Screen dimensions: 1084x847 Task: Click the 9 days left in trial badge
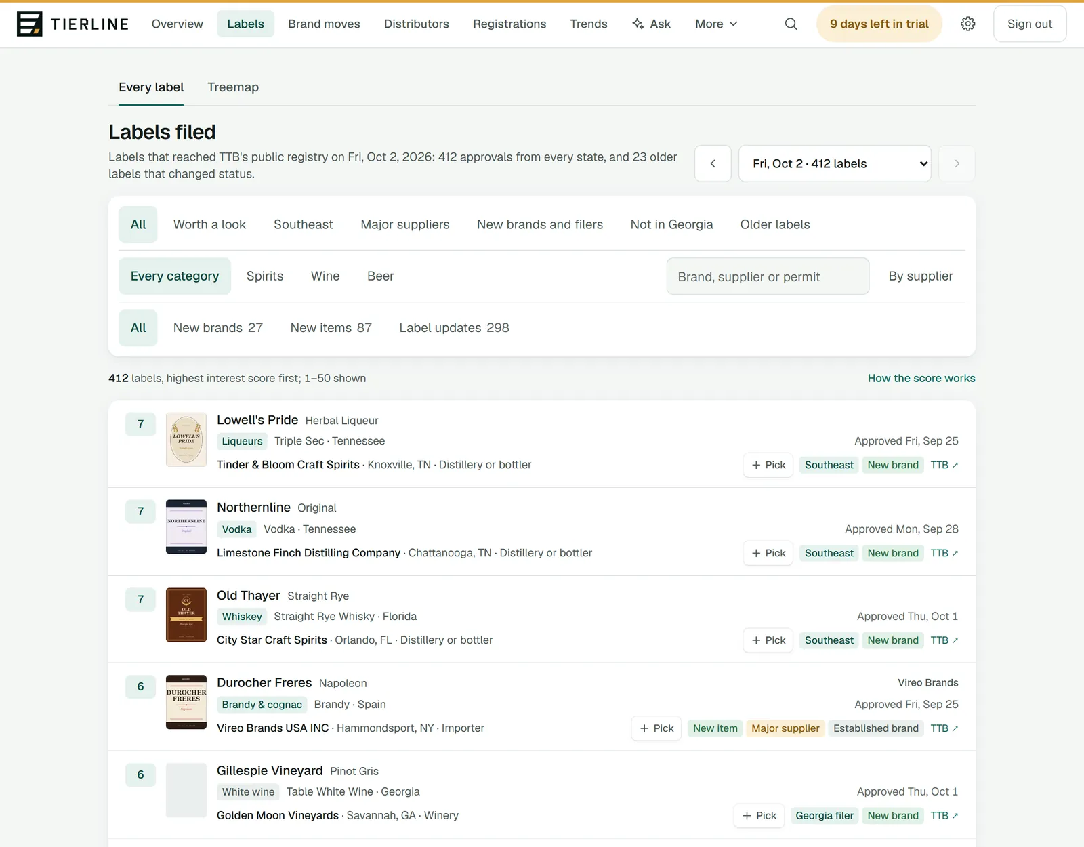pos(879,24)
